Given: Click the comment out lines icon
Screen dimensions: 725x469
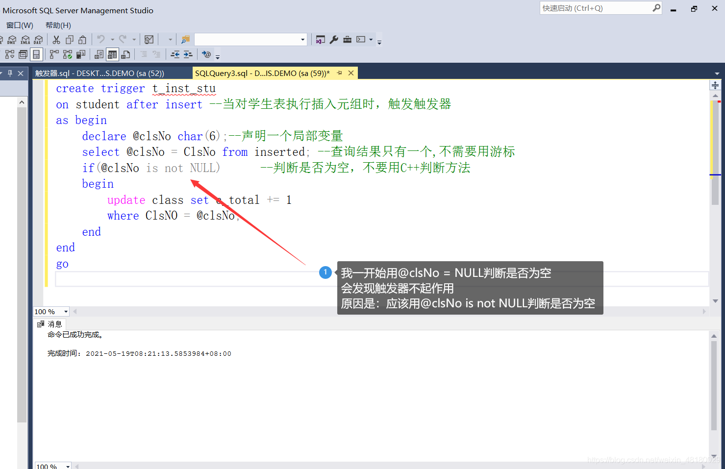Looking at the screenshot, I should click(x=144, y=54).
